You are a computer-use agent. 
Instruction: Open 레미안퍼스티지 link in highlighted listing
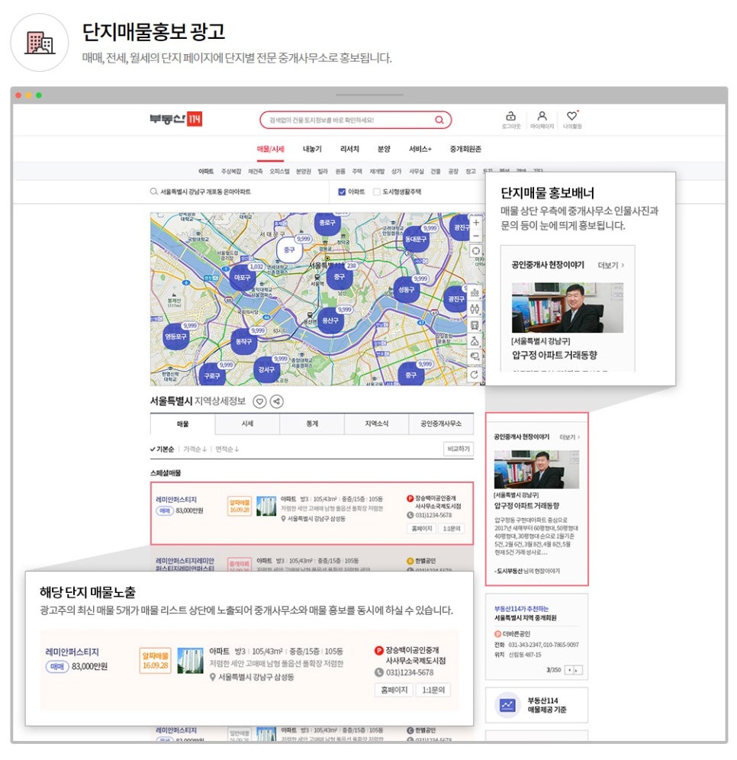(x=176, y=499)
